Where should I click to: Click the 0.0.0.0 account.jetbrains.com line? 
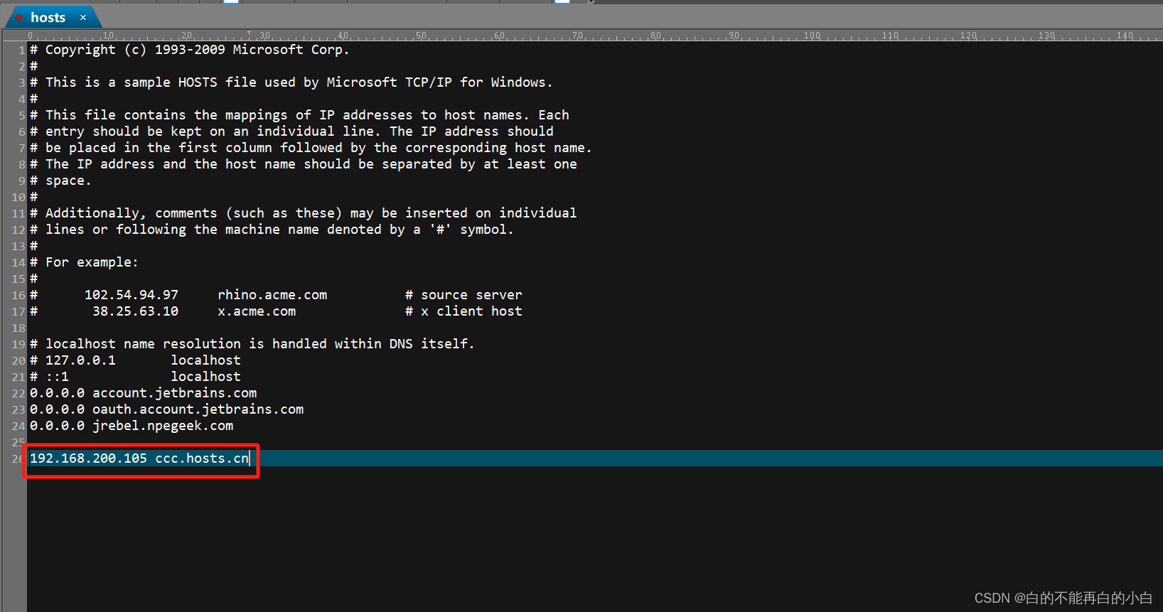(x=143, y=393)
